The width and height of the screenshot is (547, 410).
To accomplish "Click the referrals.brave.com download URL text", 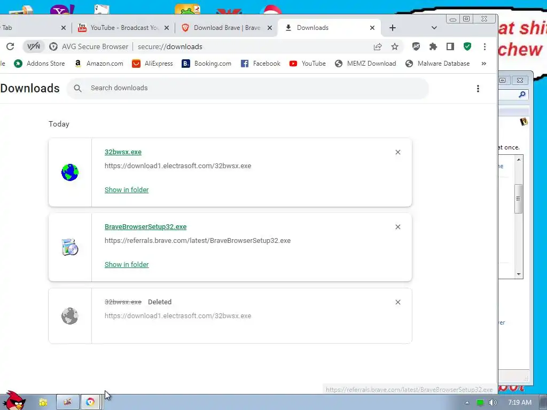I will [198, 241].
